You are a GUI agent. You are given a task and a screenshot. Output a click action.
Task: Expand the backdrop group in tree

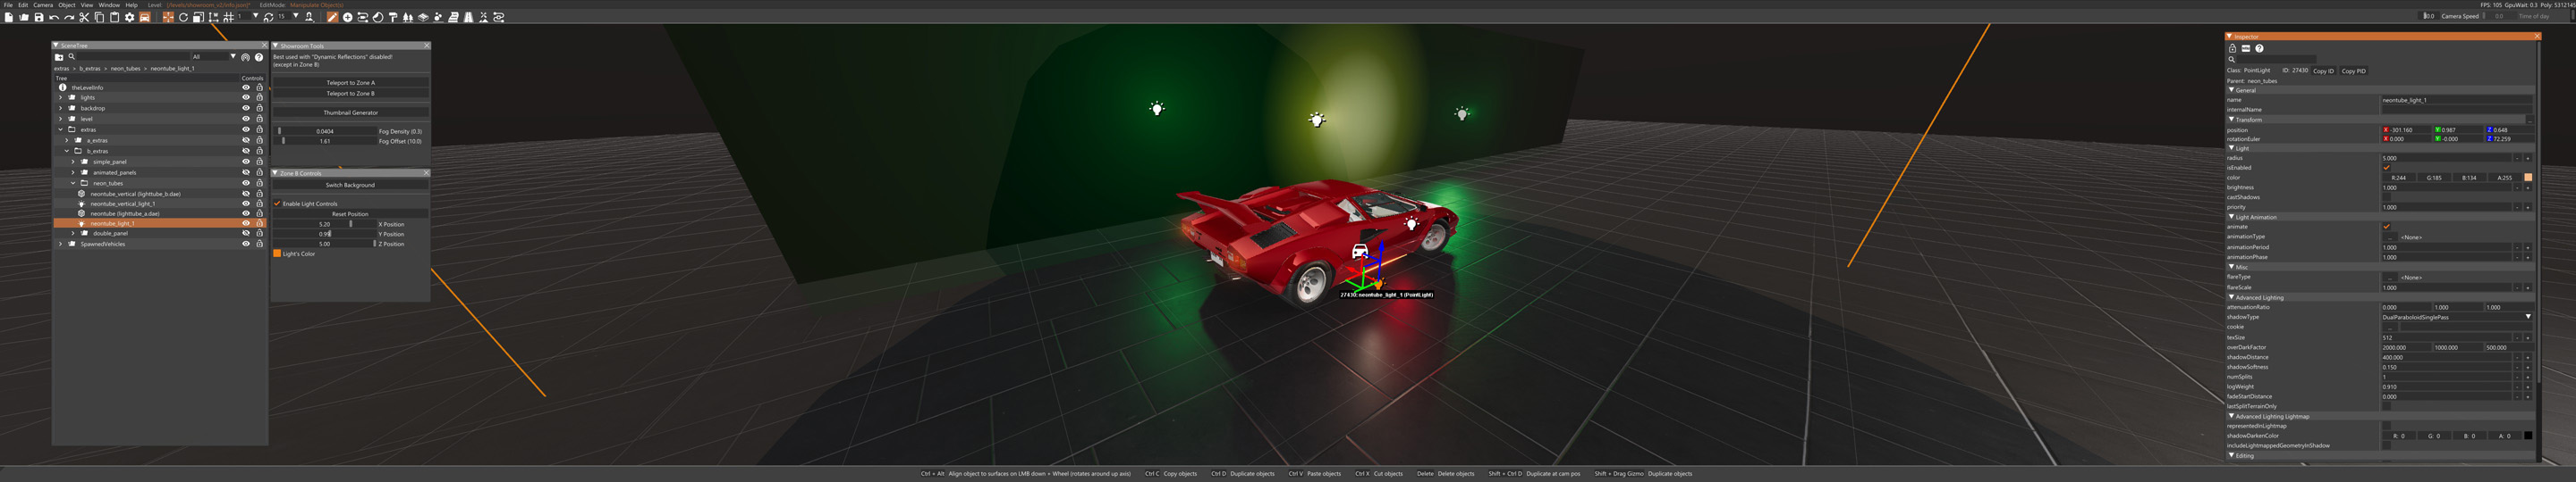click(61, 108)
